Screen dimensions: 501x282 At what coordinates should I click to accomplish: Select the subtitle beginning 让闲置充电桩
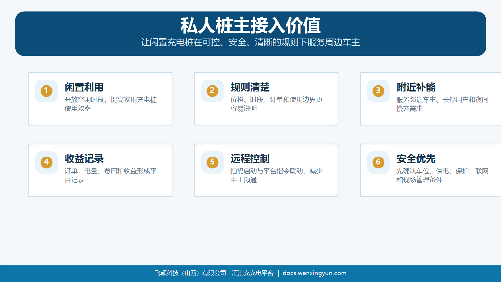pyautogui.click(x=250, y=42)
